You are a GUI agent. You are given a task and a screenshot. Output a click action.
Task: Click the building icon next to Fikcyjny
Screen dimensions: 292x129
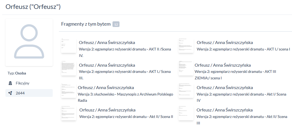pyautogui.click(x=10, y=83)
